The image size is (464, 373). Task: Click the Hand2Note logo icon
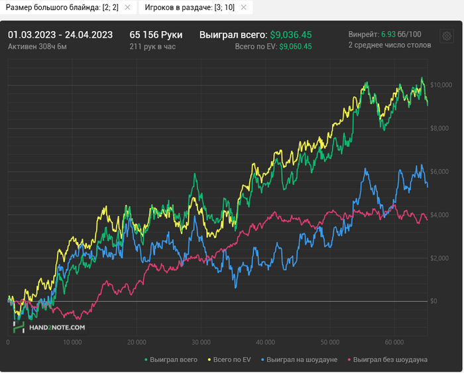(x=19, y=327)
